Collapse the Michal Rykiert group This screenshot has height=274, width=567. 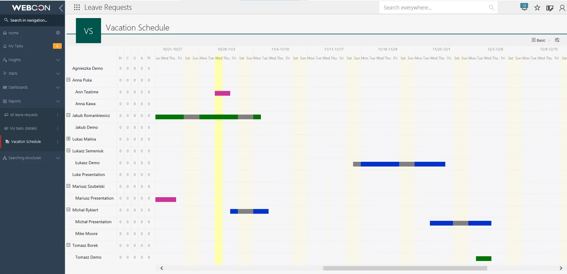coord(68,210)
